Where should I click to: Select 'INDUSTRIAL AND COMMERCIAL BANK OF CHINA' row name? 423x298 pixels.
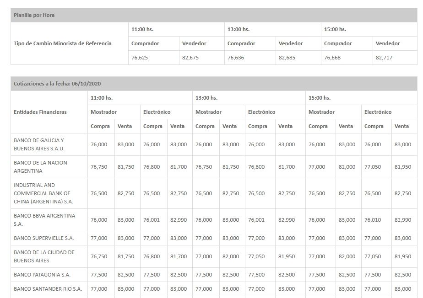[43, 193]
